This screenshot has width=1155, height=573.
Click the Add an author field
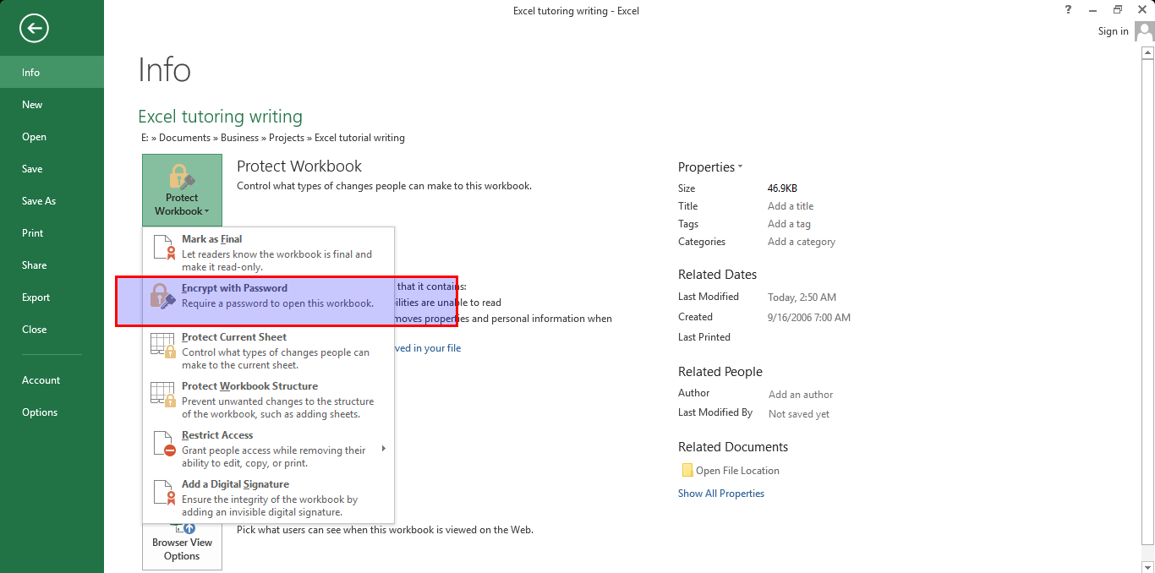click(x=800, y=395)
